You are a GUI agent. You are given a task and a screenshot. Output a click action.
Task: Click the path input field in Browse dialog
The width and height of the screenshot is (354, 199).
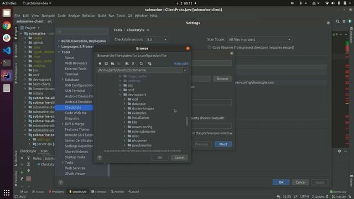pos(140,70)
